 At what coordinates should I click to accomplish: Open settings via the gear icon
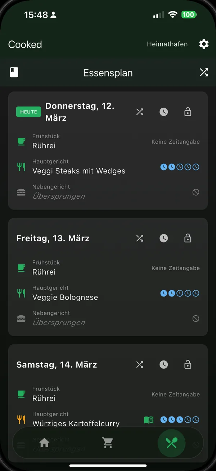pos(204,44)
